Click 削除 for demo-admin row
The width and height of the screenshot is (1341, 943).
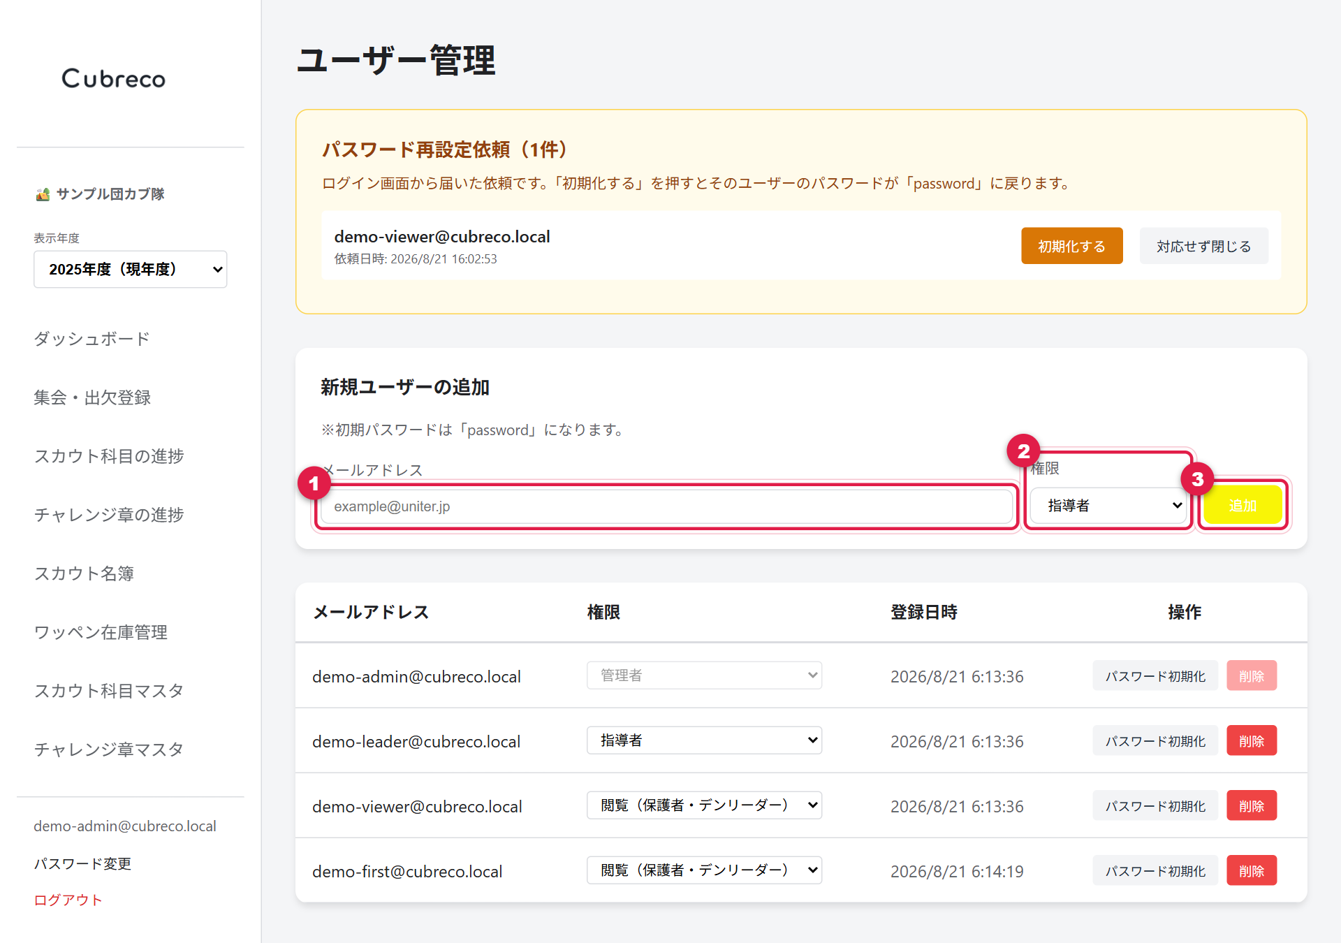click(1252, 675)
